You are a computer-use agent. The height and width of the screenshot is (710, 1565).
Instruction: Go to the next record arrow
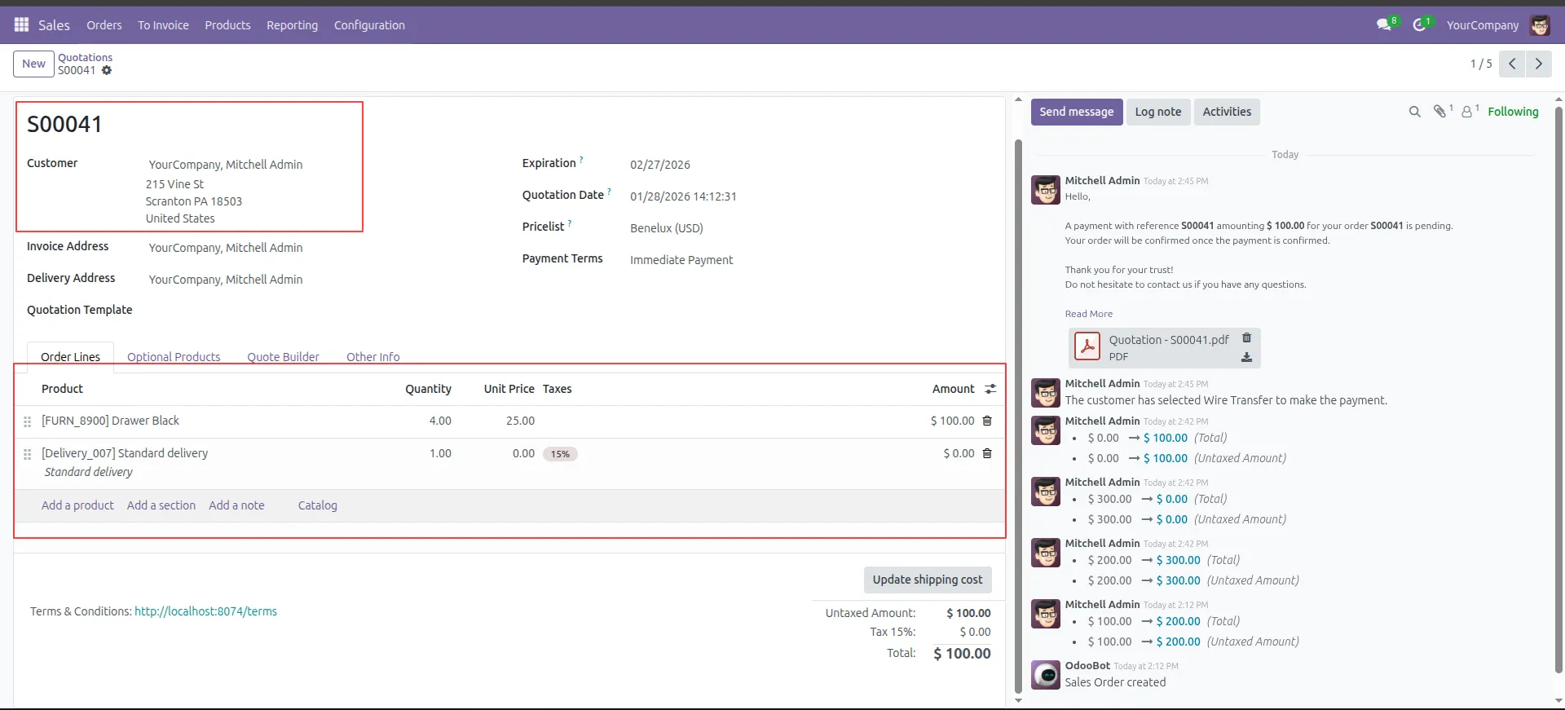(1538, 64)
